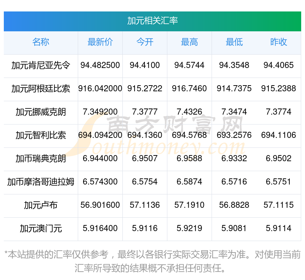Select previous close 5.9114

[x=279, y=228]
